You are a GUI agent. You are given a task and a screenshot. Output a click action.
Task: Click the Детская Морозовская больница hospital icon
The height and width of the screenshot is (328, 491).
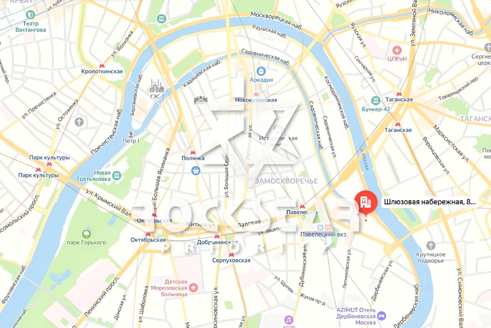point(194,287)
